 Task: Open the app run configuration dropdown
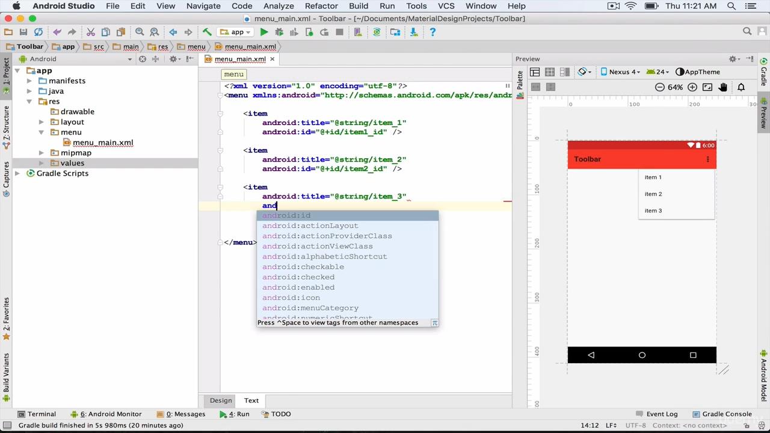[235, 32]
